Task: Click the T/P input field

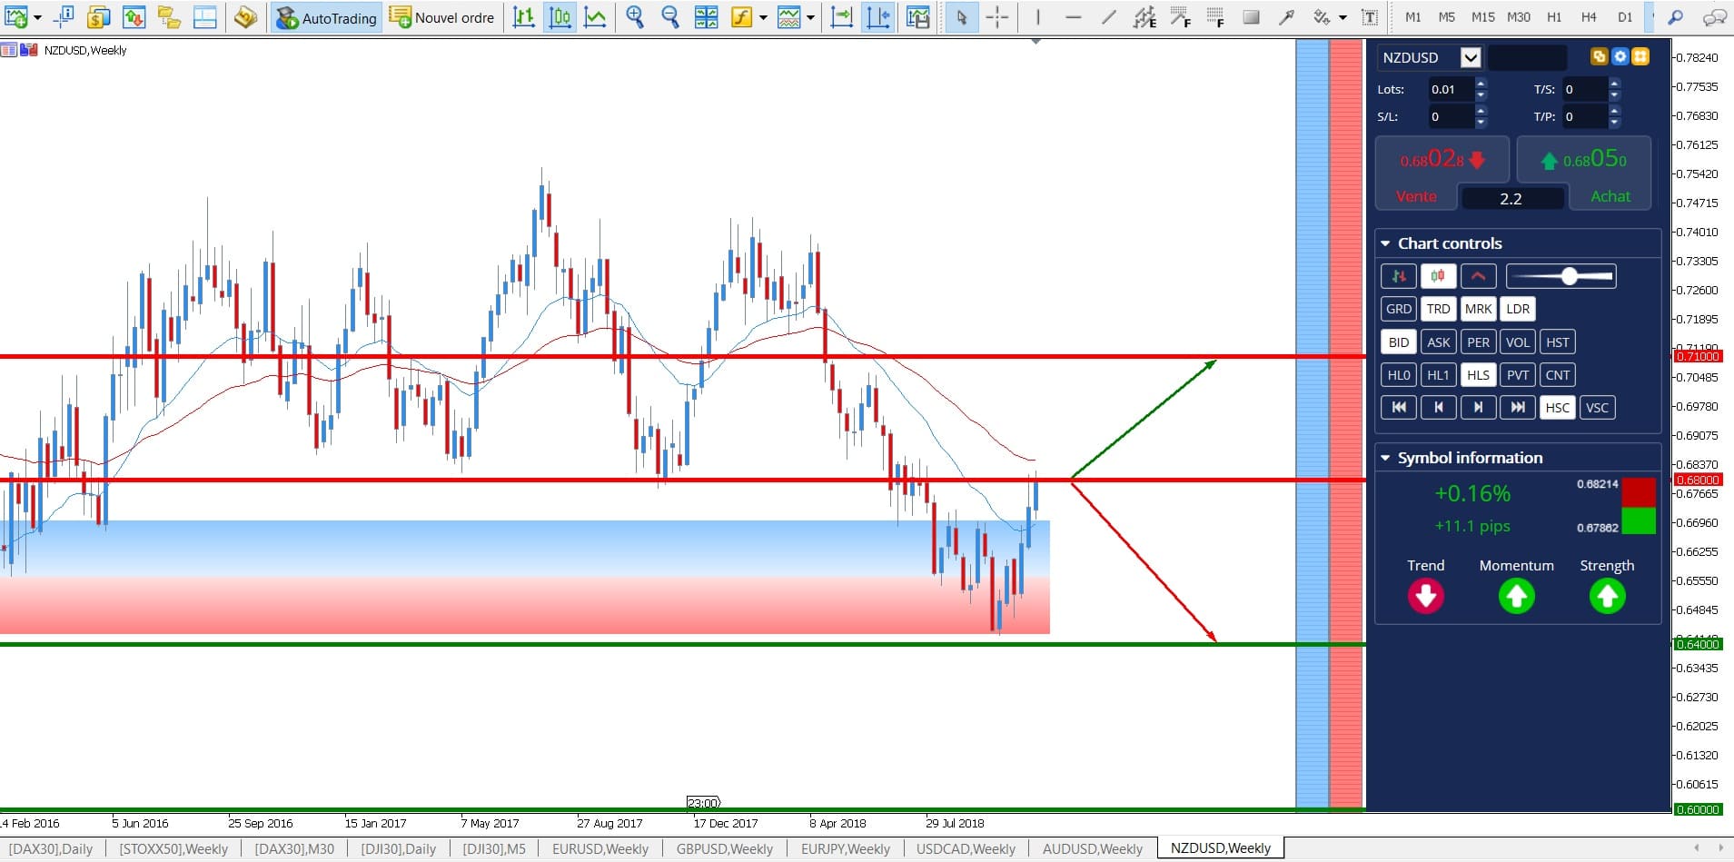Action: tap(1584, 116)
